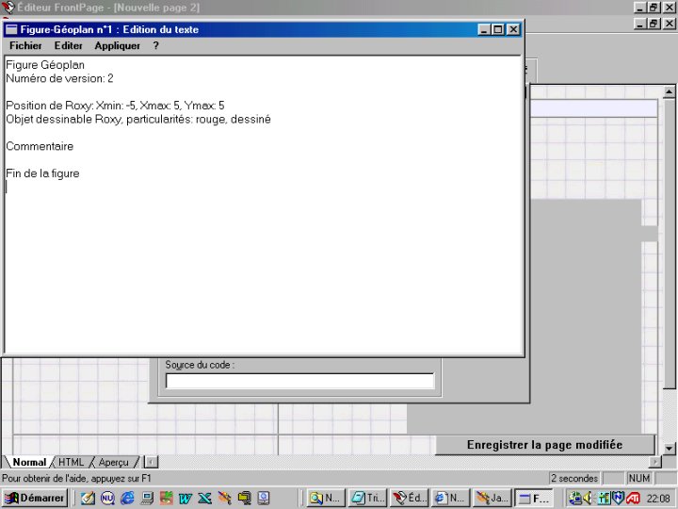Click the Norton shield tray icon

click(620, 498)
